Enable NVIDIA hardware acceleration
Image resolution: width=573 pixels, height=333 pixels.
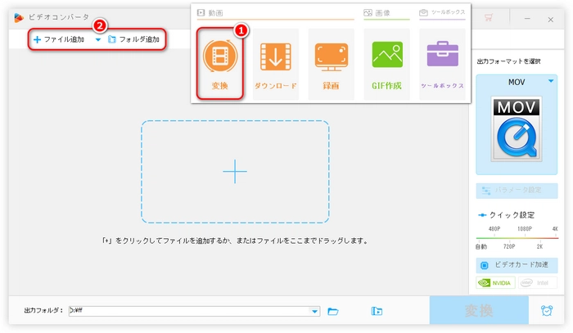click(496, 283)
